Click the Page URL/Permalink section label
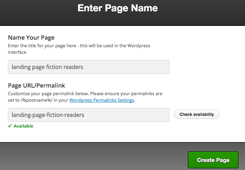Viewport: 245px width, 170px height. tap(36, 86)
